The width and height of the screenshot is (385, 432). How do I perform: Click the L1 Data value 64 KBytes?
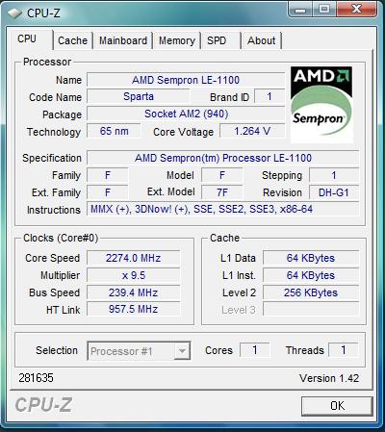311,258
